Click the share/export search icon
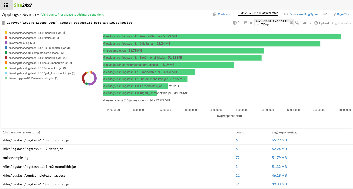 [246, 23]
